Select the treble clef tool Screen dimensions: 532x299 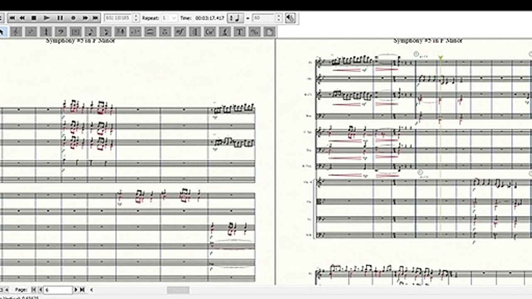[16, 32]
